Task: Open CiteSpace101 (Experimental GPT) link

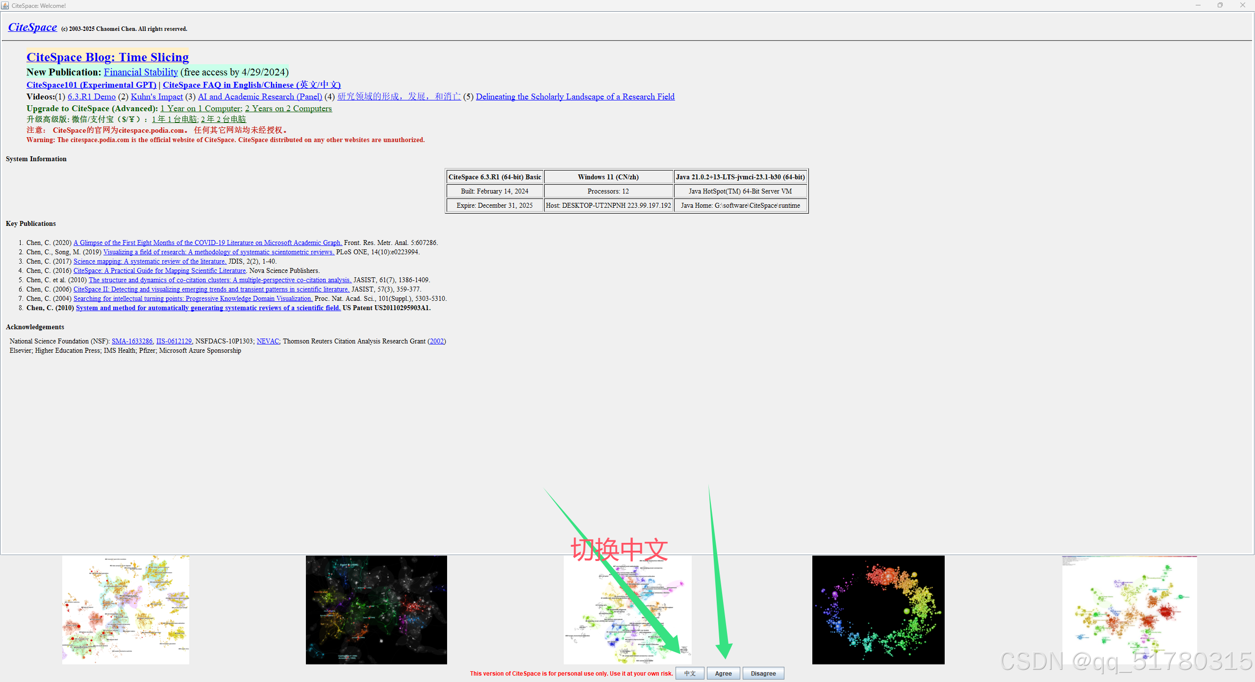Action: [91, 85]
